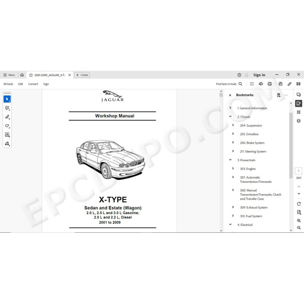Expand 308: Manual Transmission bookmark
The height and width of the screenshot is (304, 304).
(x=233, y=190)
